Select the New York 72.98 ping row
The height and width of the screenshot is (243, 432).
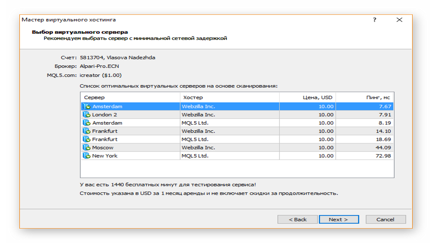click(x=237, y=156)
